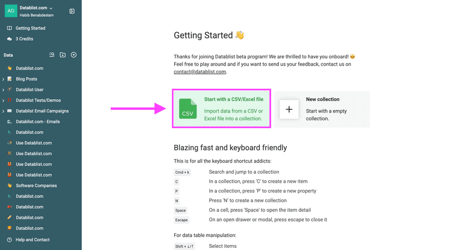The width and height of the screenshot is (462, 250).
Task: Expand the Datablist User folder
Action: tap(3, 90)
